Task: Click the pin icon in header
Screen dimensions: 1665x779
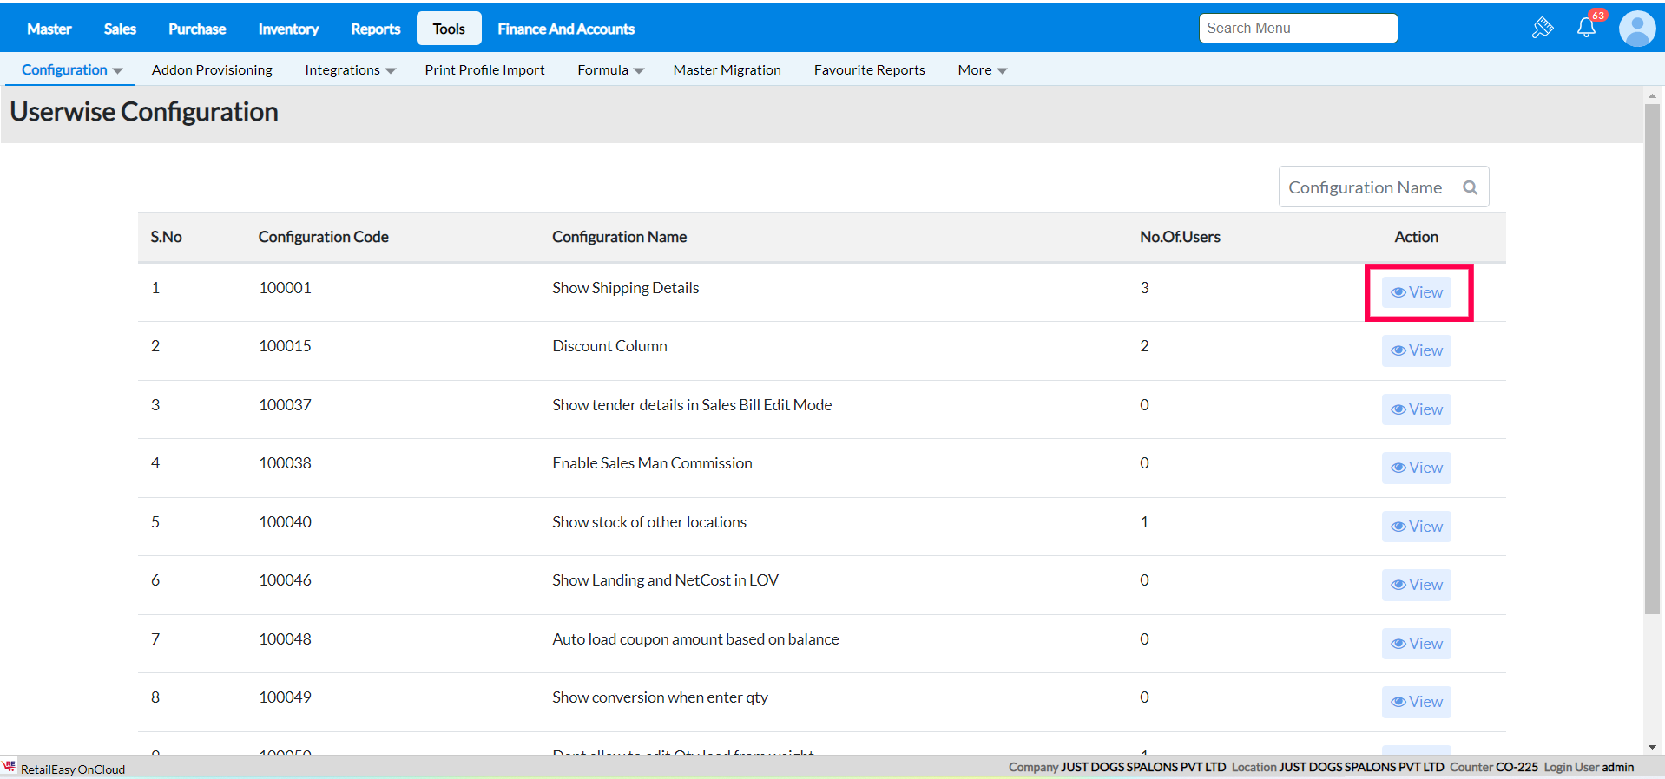Action: (x=1542, y=28)
